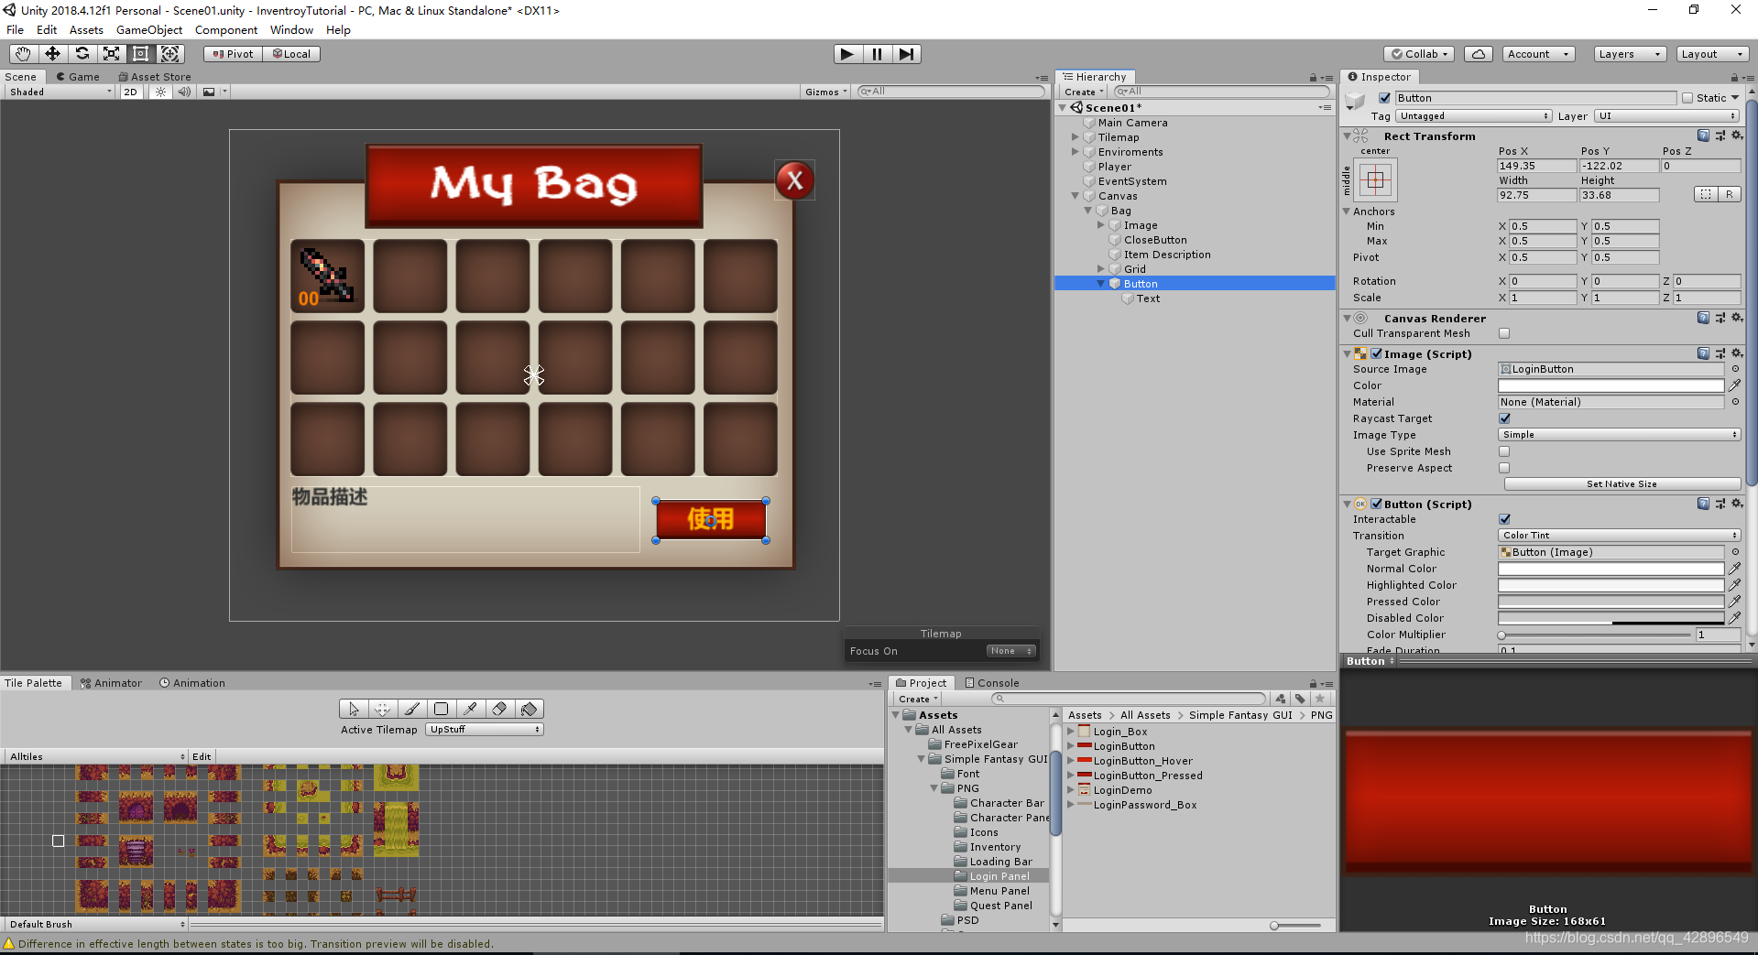Open the Layers dropdown in the toolbar
Viewport: 1758px width, 955px height.
1628,53
